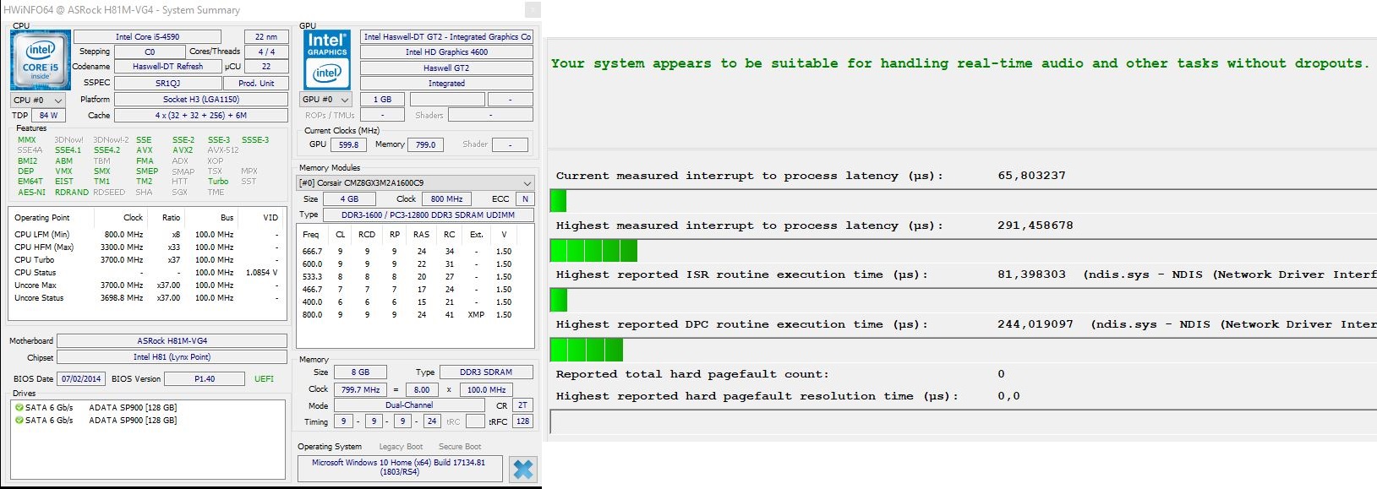Screen dimensions: 1377x489
Task: Click the CPU HFM (Max) operating point row
Action: click(146, 247)
